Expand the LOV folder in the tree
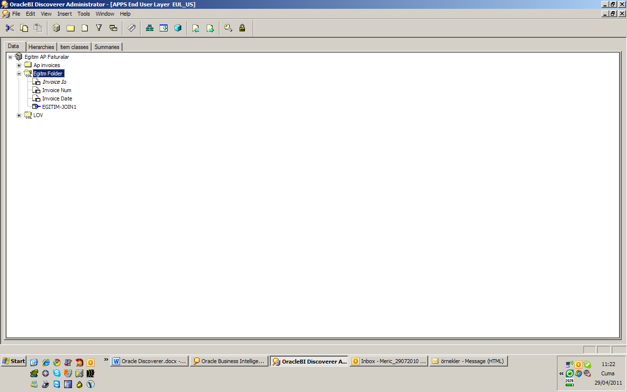Screen dimensions: 627x392 pos(18,115)
